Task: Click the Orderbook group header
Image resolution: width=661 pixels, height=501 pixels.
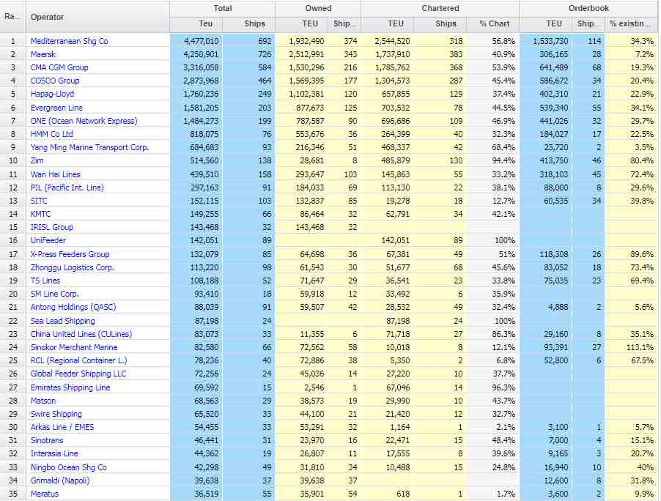Action: point(588,9)
